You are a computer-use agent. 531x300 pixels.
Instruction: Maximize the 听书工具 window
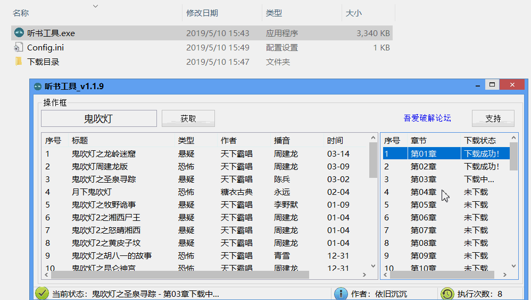[x=492, y=84]
